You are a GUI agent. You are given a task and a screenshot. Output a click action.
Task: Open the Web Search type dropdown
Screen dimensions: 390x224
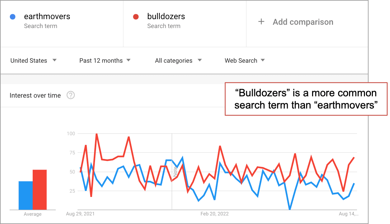[x=245, y=60]
